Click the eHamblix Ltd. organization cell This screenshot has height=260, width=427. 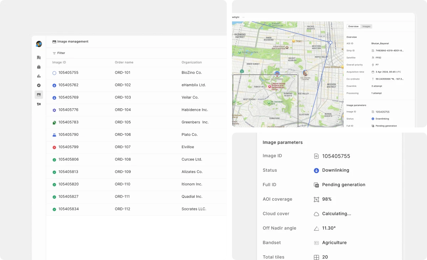point(194,85)
